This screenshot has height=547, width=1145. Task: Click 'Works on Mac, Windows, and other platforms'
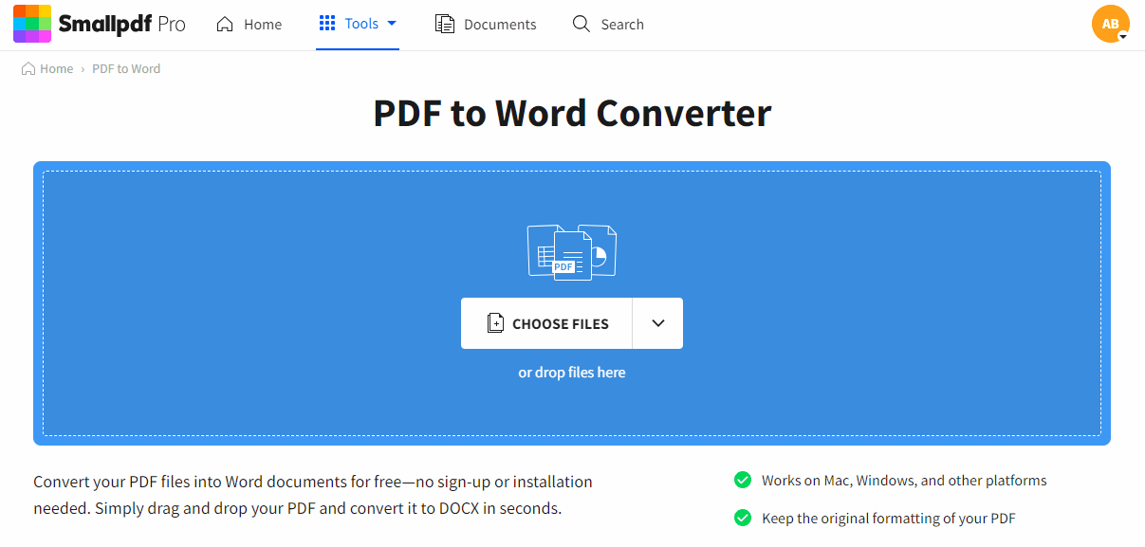pos(904,481)
